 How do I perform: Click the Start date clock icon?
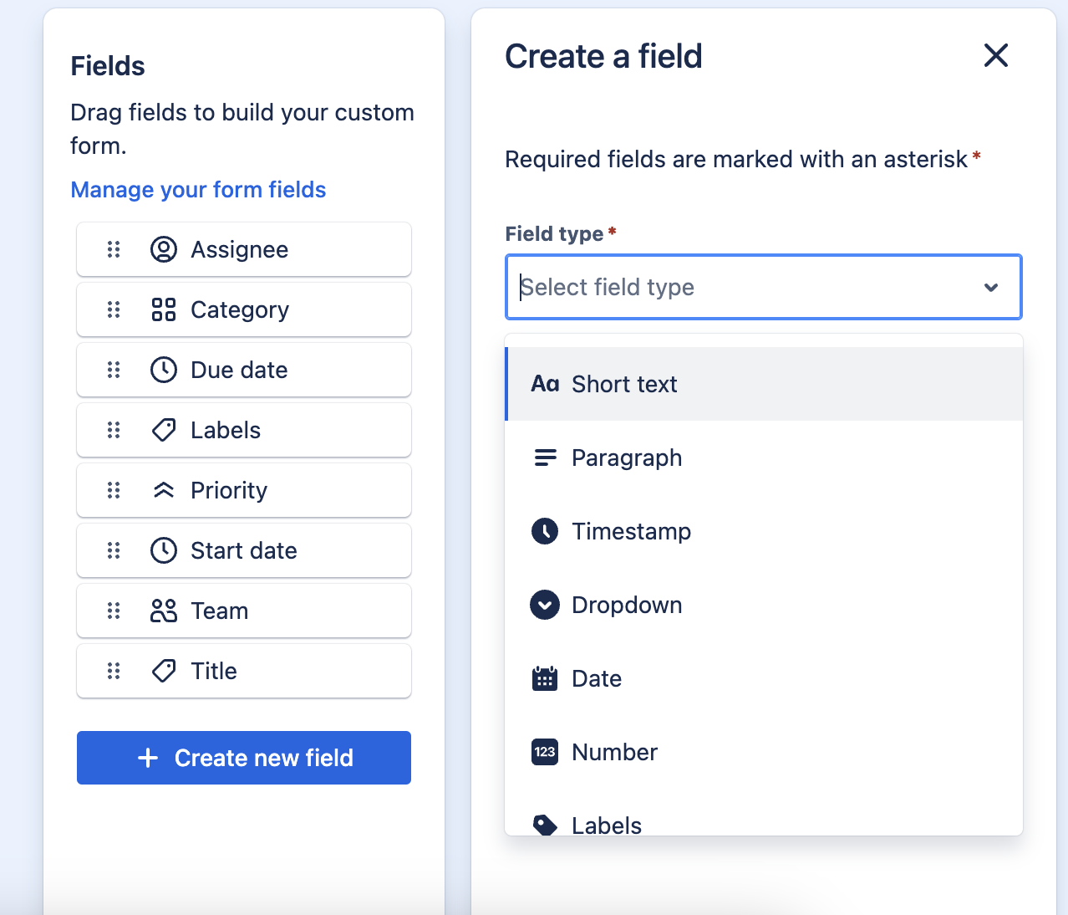pyautogui.click(x=164, y=550)
